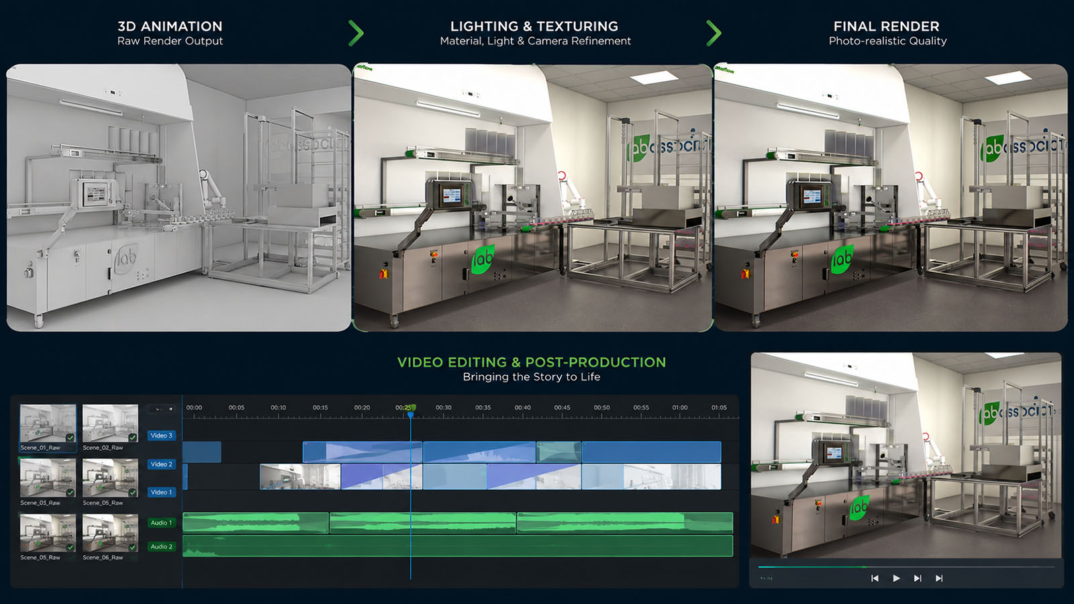Image resolution: width=1074 pixels, height=604 pixels.
Task: Select the lab thumbnail clip on the timeline
Action: [300, 477]
